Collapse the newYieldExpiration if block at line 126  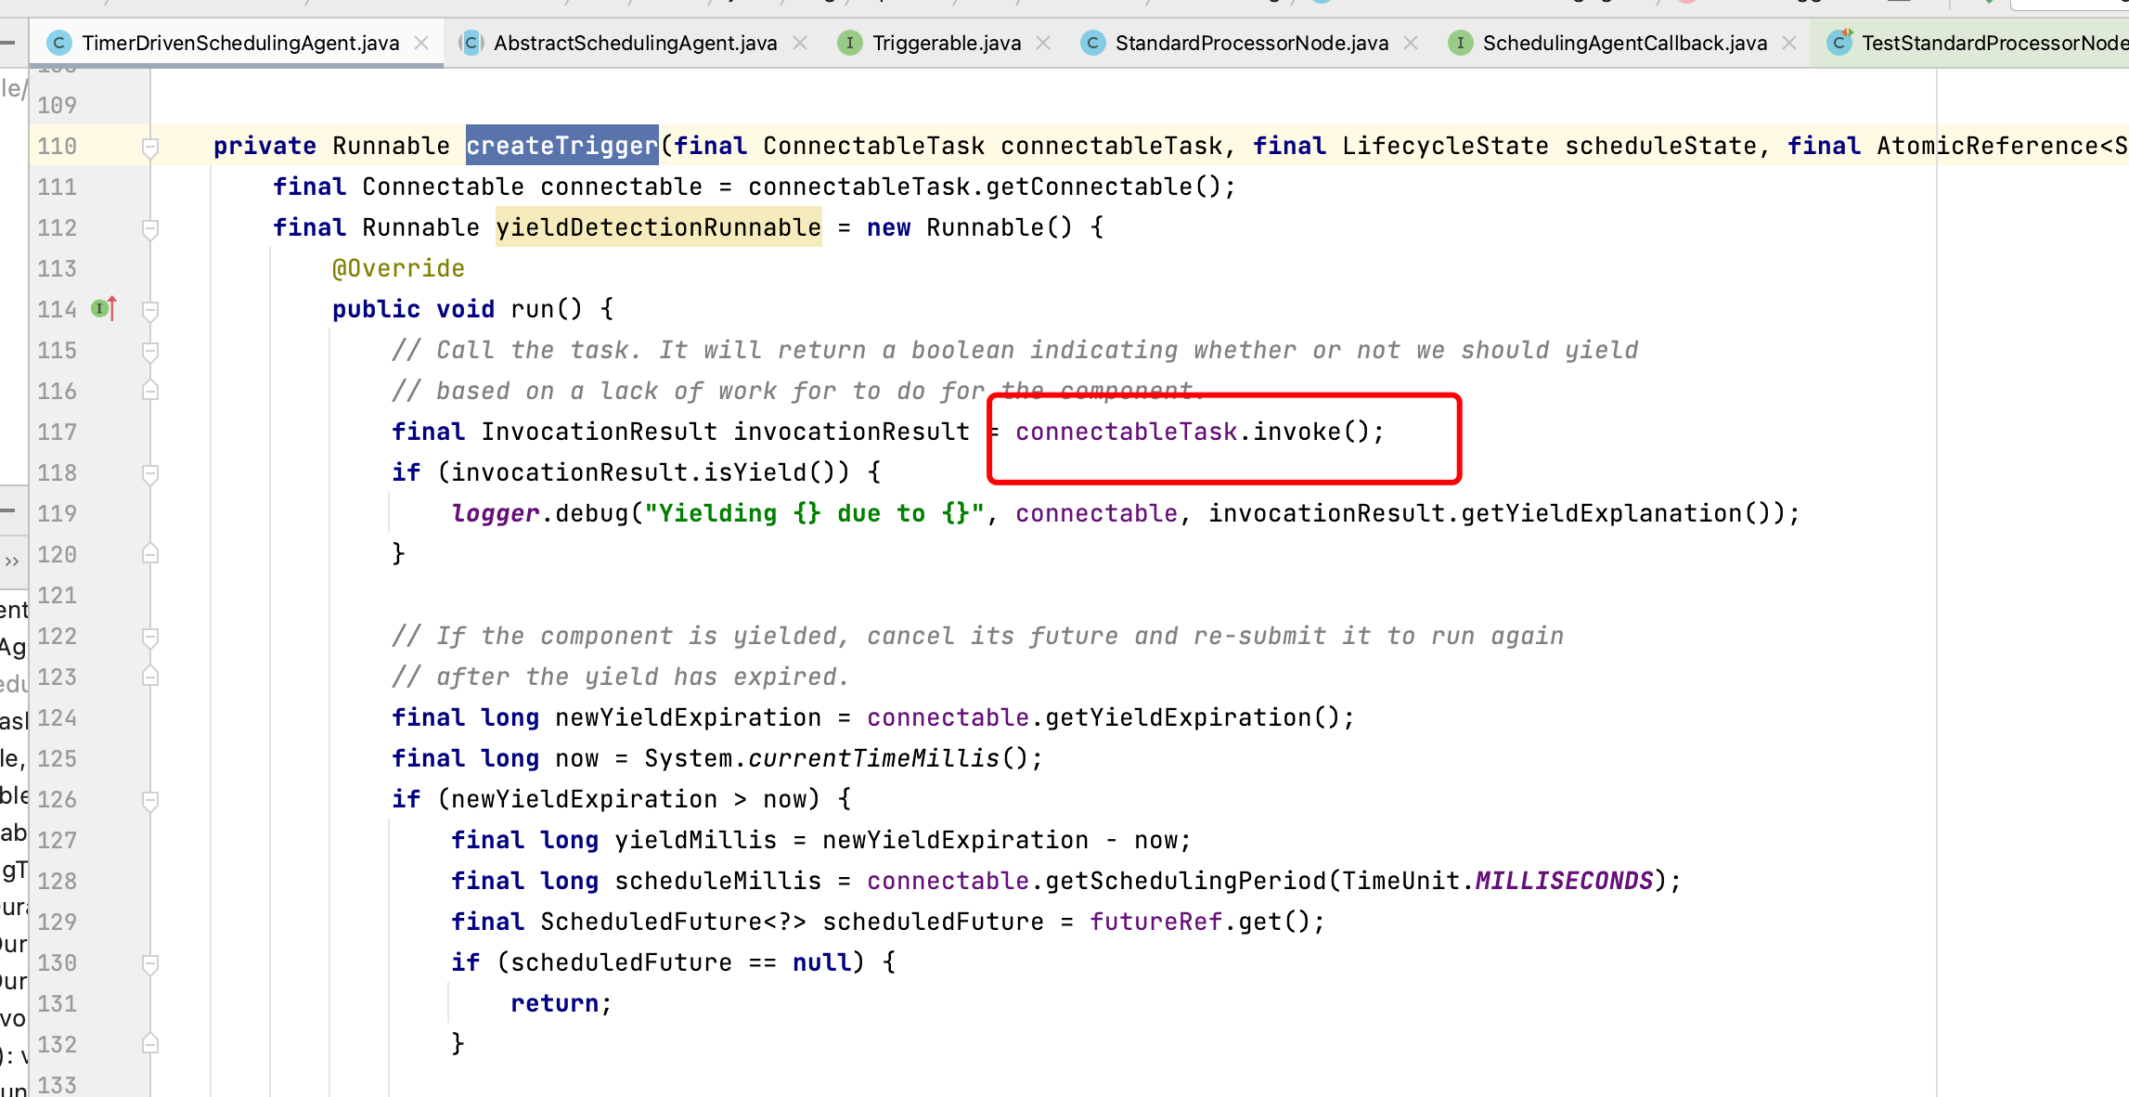149,799
